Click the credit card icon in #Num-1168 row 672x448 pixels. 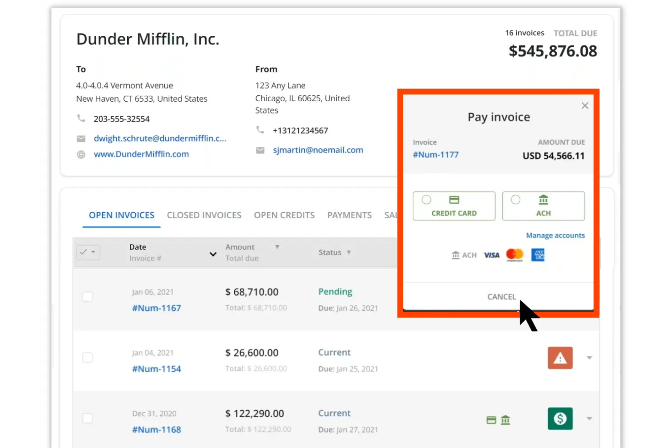pos(491,420)
